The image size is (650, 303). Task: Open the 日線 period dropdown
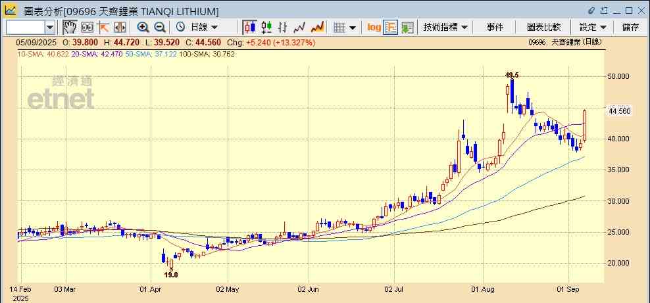point(204,28)
